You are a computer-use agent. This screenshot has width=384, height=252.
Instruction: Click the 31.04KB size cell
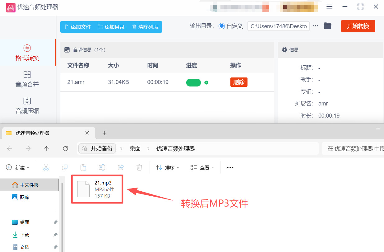[118, 82]
